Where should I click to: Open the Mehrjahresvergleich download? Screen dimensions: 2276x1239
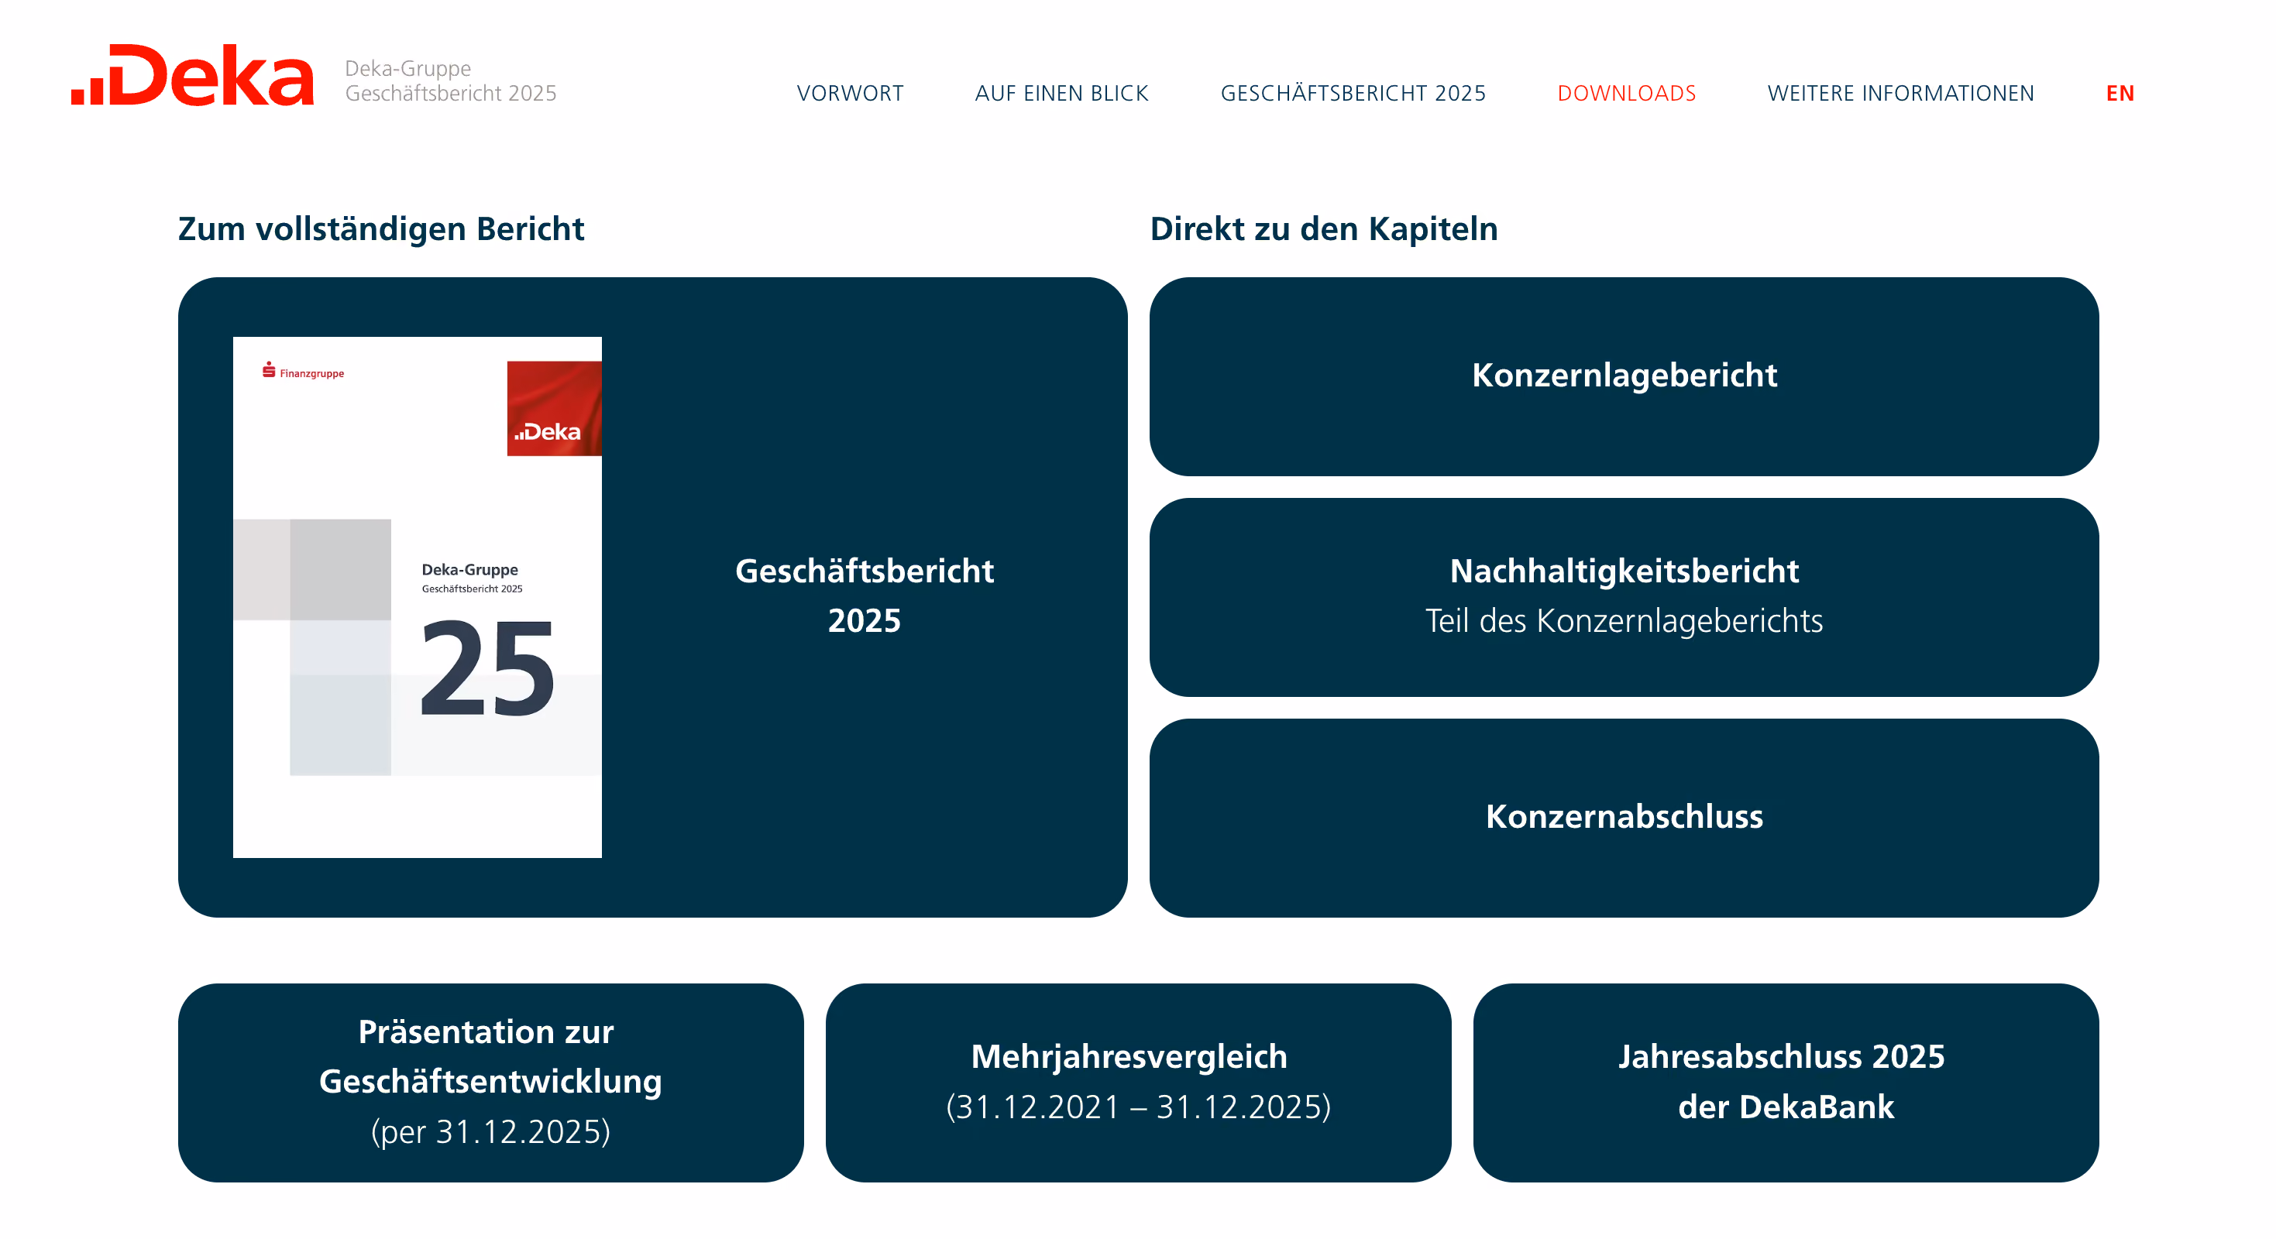tap(1138, 1083)
